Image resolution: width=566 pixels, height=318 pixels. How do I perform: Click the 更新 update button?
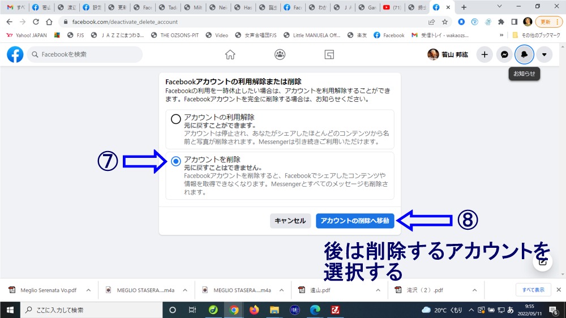click(548, 22)
